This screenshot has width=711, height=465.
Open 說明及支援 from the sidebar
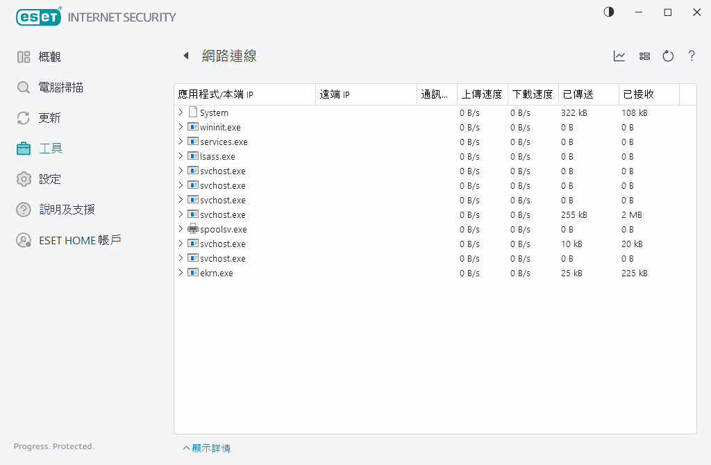pyautogui.click(x=23, y=209)
